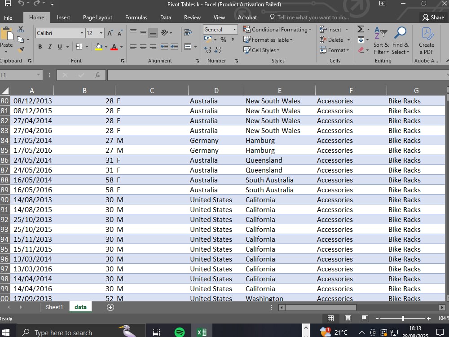
Task: Open the Borders dropdown
Action: (87, 47)
